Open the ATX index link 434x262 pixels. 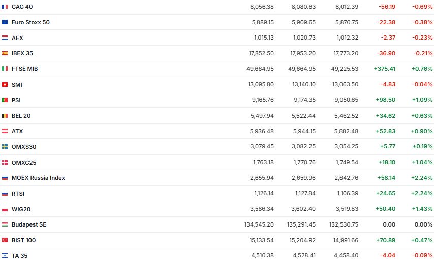[x=17, y=131]
